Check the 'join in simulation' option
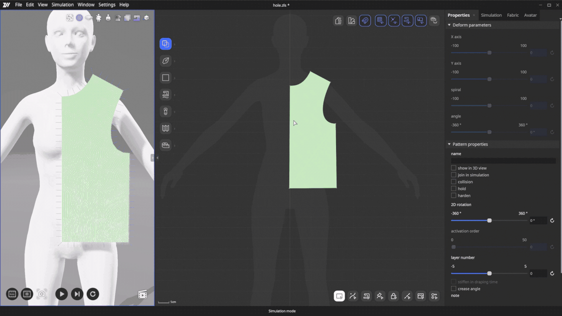This screenshot has width=562, height=316. click(453, 175)
